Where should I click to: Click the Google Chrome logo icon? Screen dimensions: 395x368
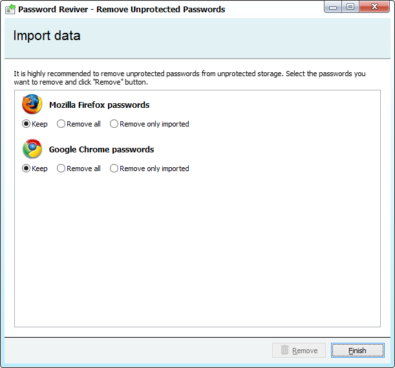(32, 148)
